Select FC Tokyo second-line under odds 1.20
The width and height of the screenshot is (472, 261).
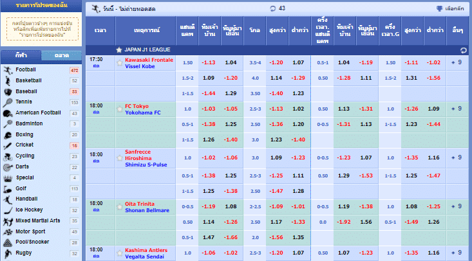(298, 124)
